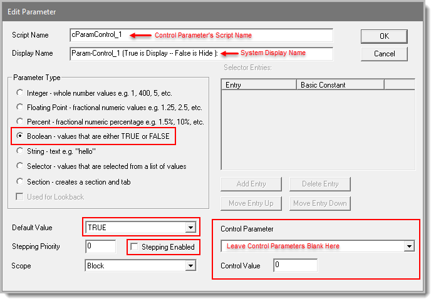Select Section parameter type option
The width and height of the screenshot is (431, 299).
pyautogui.click(x=21, y=181)
